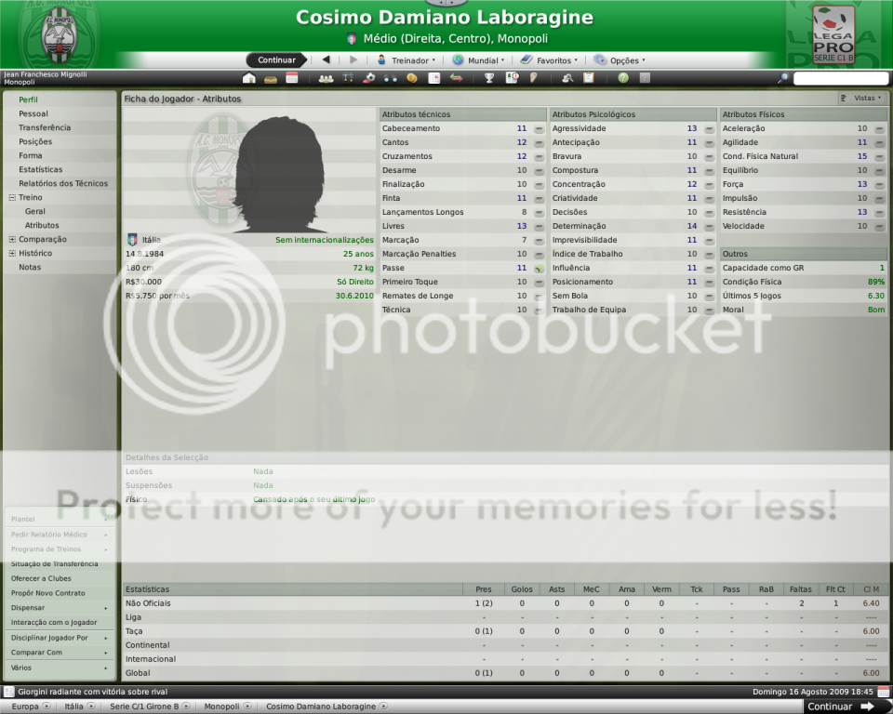893x714 pixels.
Task: Open the Treinador dropdown menu
Action: (407, 60)
